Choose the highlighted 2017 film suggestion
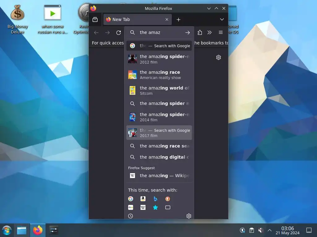The height and width of the screenshot is (237, 317). 159,133
